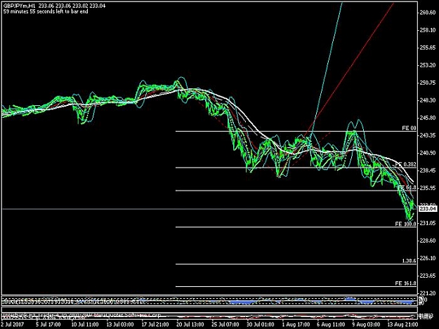Image resolution: width=439 pixels, height=329 pixels.
Task: Click the 223.65 price scale value
Action: pos(428,276)
